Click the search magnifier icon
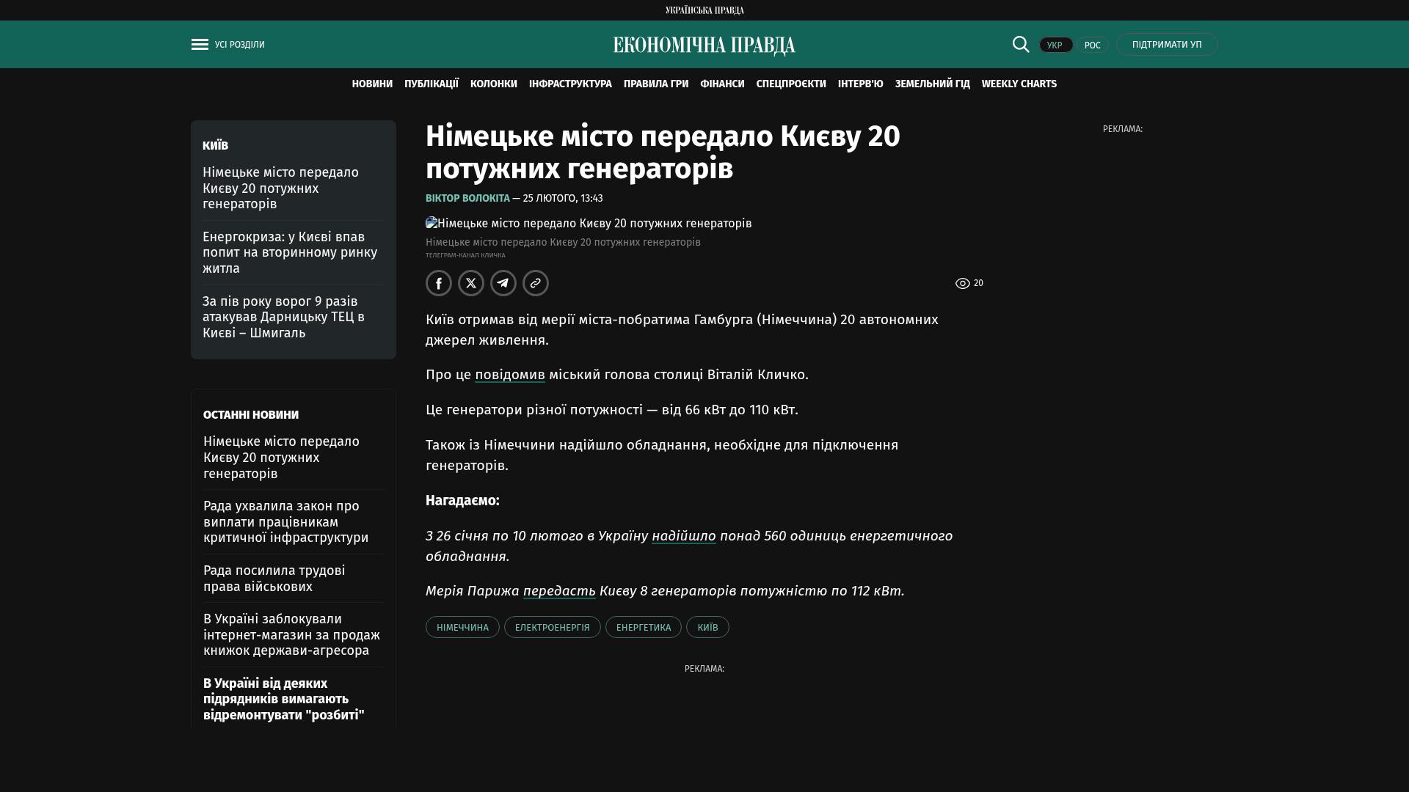This screenshot has height=792, width=1409. (x=1021, y=44)
